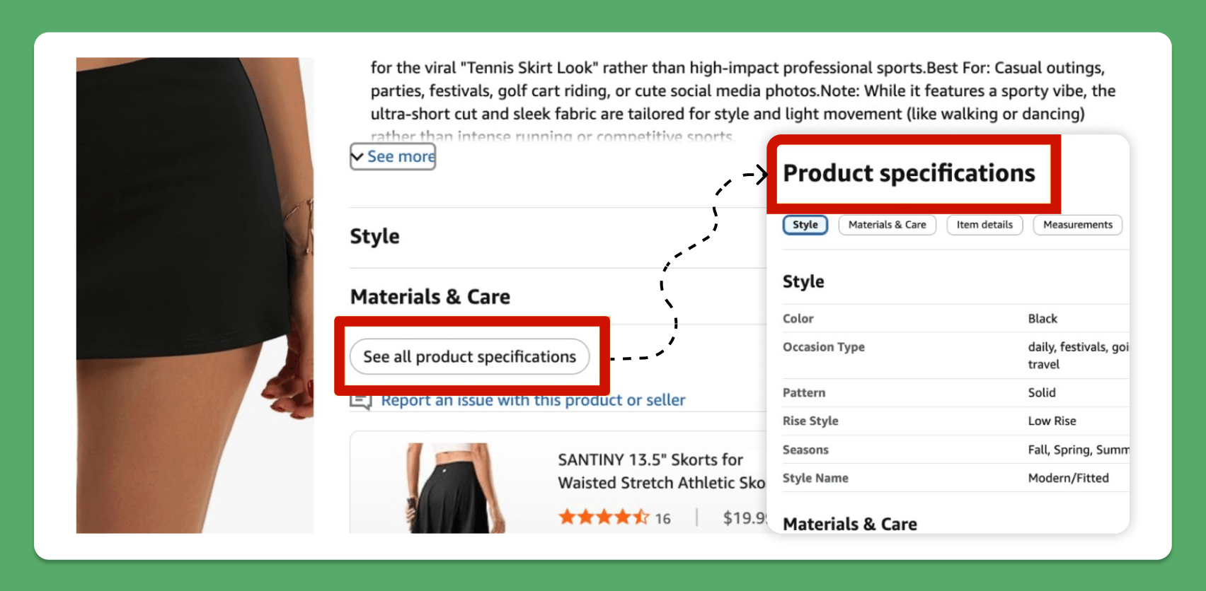This screenshot has width=1206, height=591.
Task: Click the Color Black specification row
Action: (955, 319)
